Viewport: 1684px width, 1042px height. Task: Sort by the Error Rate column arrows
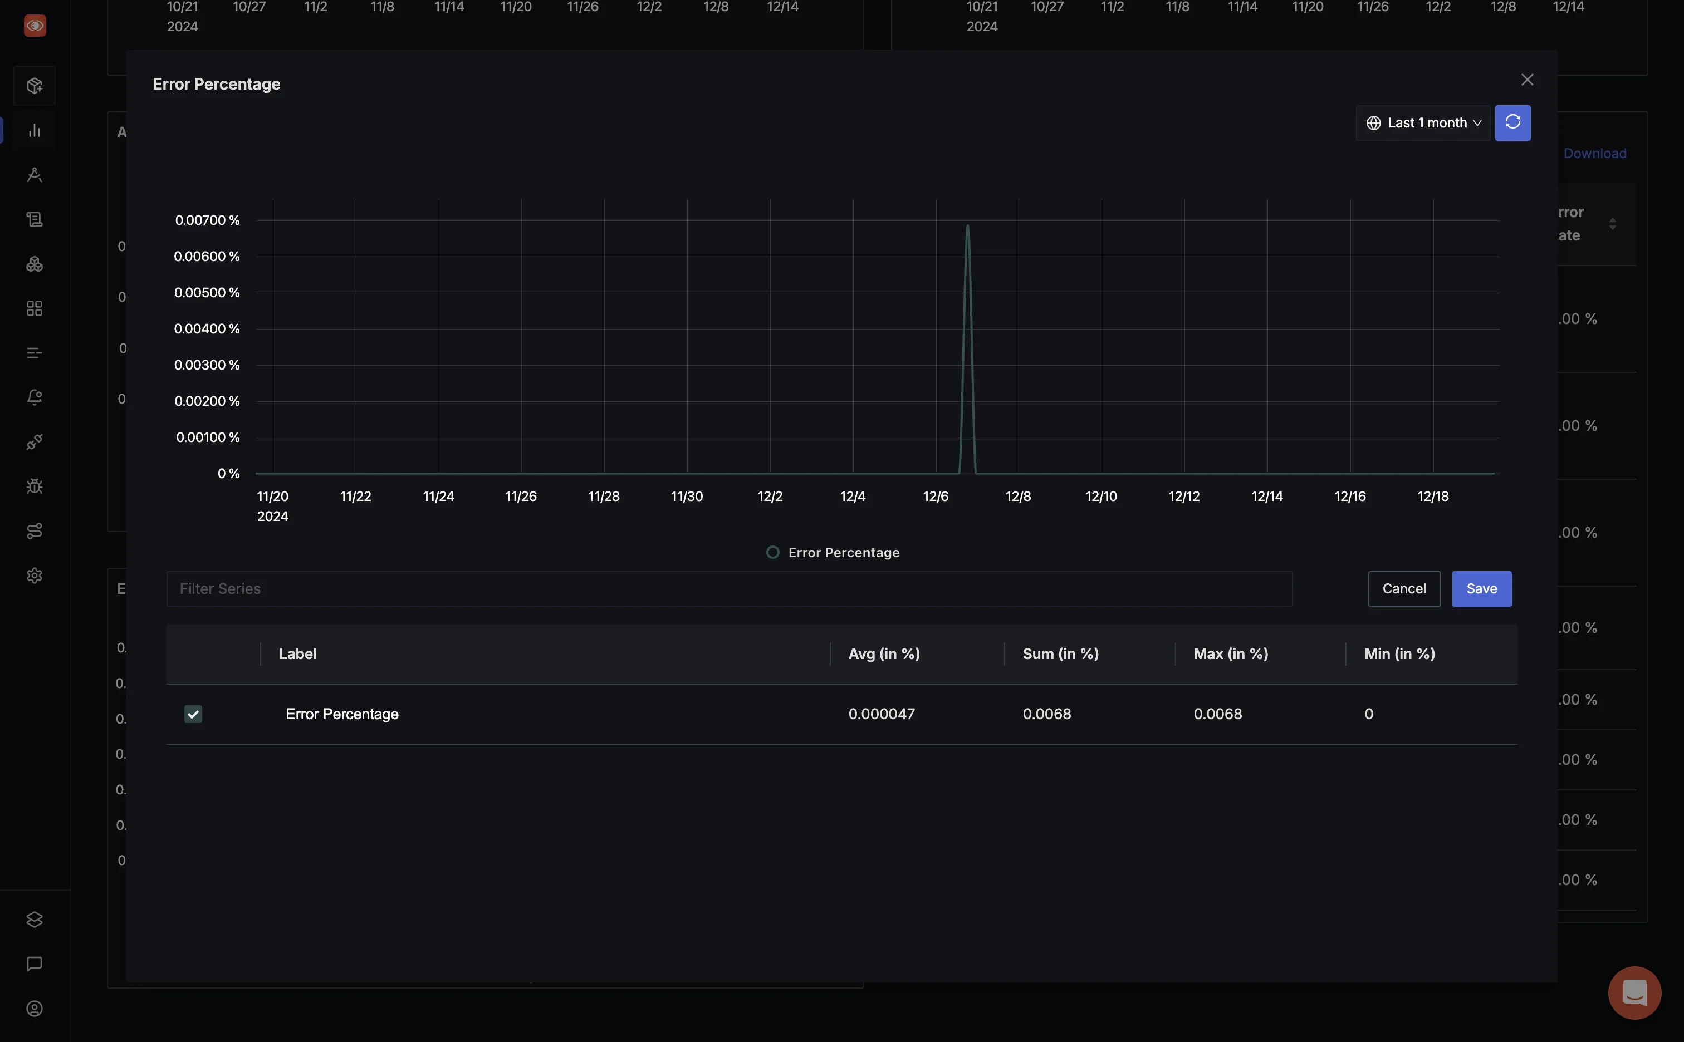click(x=1612, y=224)
